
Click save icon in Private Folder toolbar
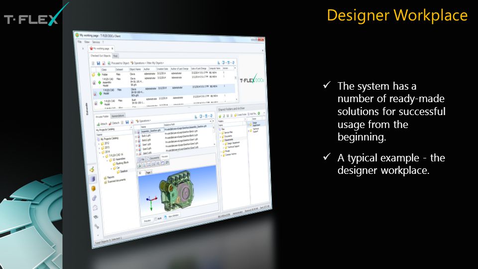pos(127,122)
